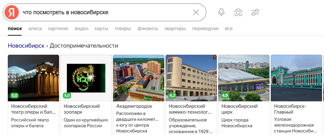Open the переводчик tab
Viewport: 324px width, 135px height.
point(205,28)
